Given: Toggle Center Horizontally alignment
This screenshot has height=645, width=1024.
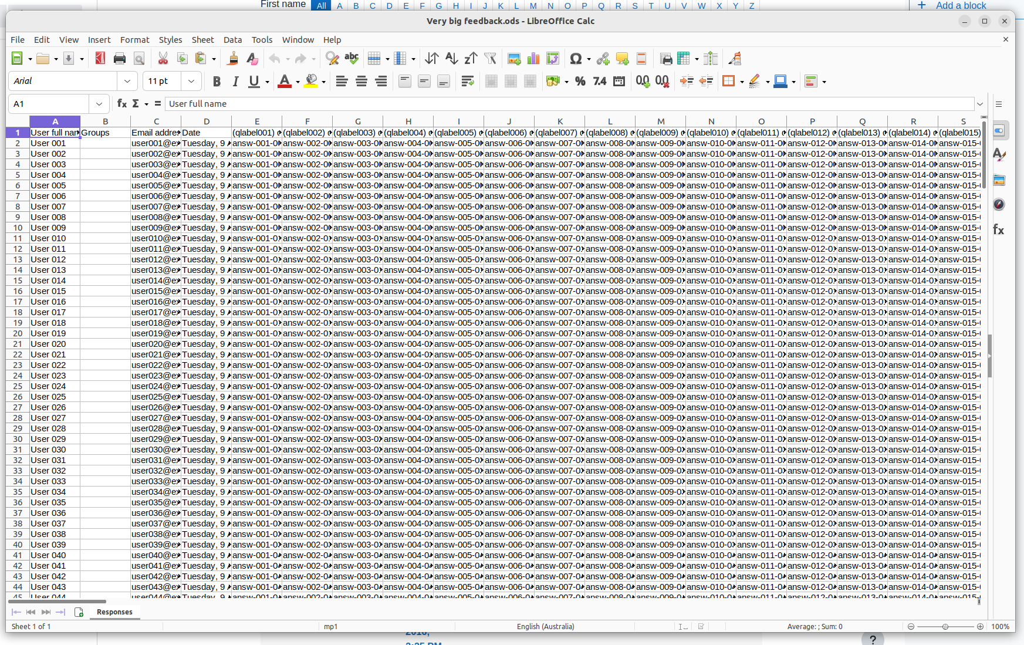Looking at the screenshot, I should click(x=361, y=82).
